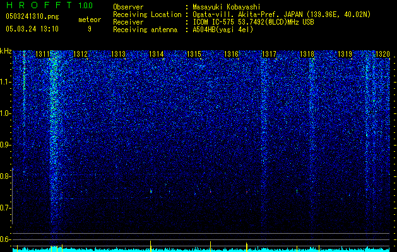
Task: Click the yellow peak spike below 1314 in the level graph
Action: (151, 246)
